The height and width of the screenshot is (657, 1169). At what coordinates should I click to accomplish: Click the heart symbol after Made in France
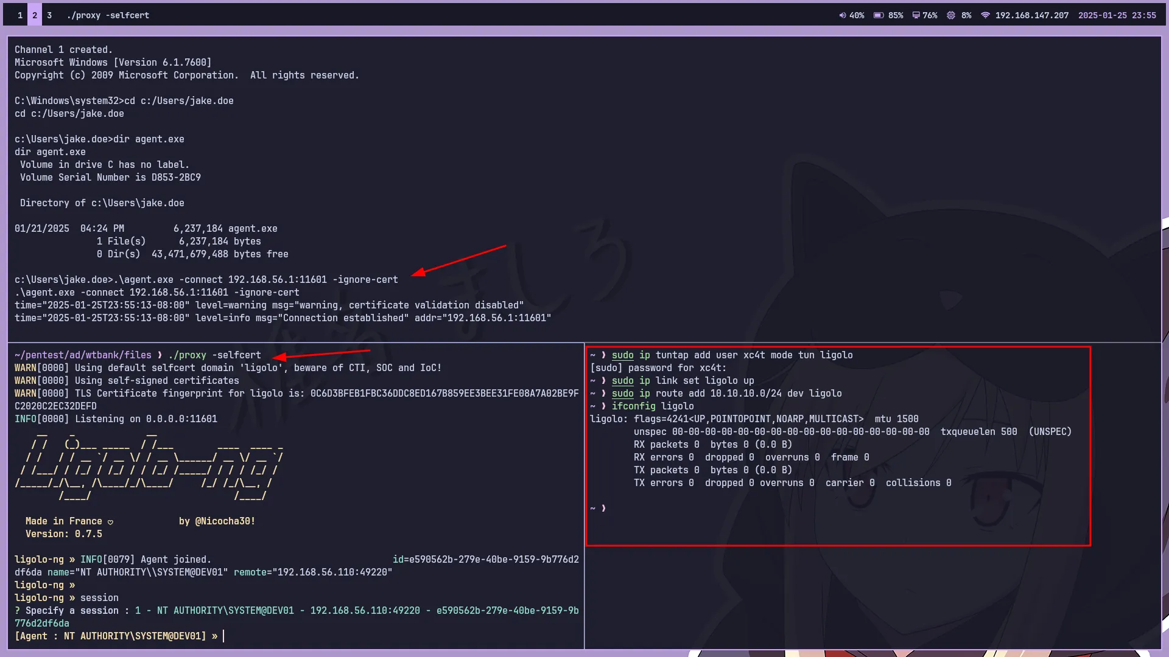110,522
